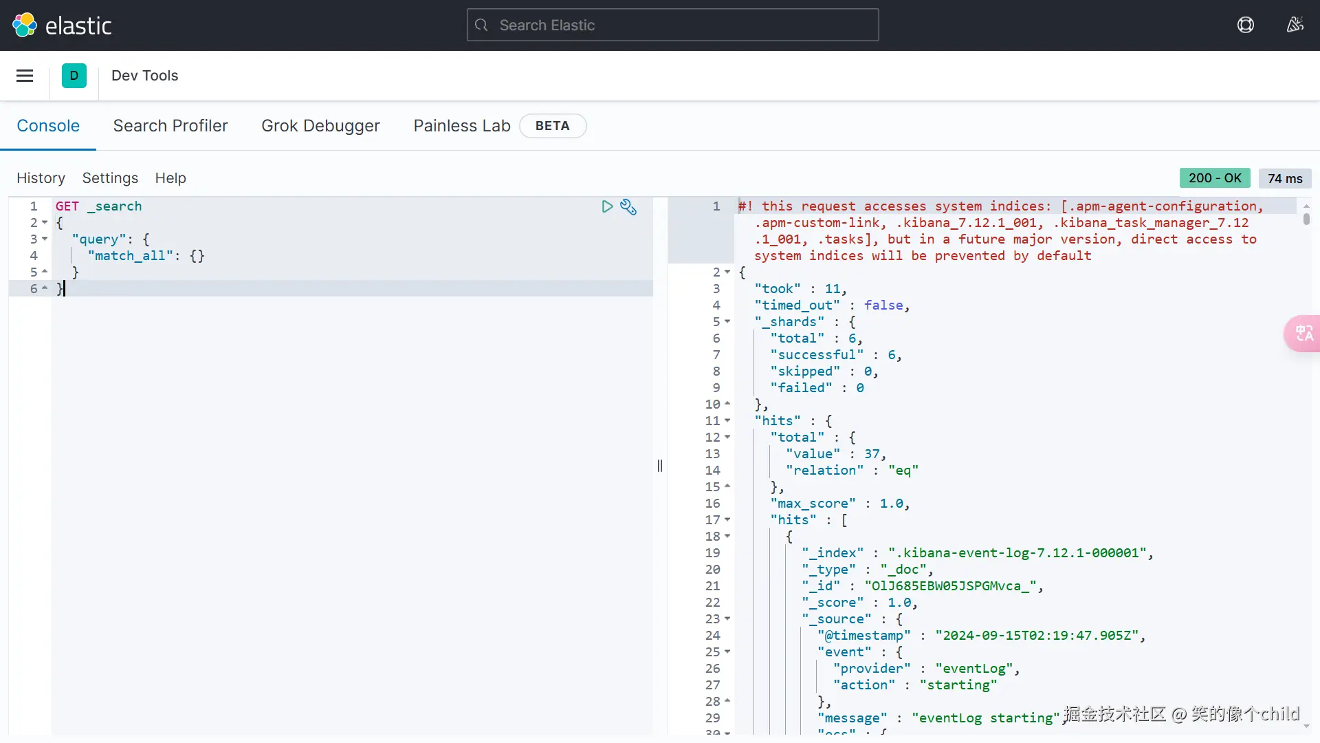1320x743 pixels.
Task: Click the fold marker at response line 15
Action: tap(727, 487)
